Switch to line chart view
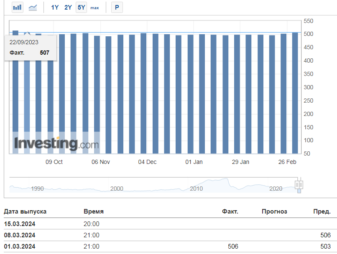Viewport: 337px width, 254px height. click(33, 8)
